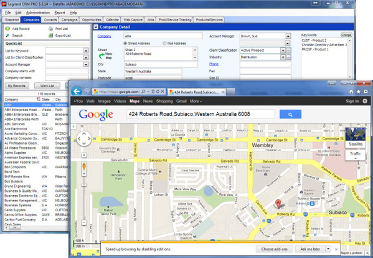
Task: Click the browser Tools gear icon
Action: [366, 92]
